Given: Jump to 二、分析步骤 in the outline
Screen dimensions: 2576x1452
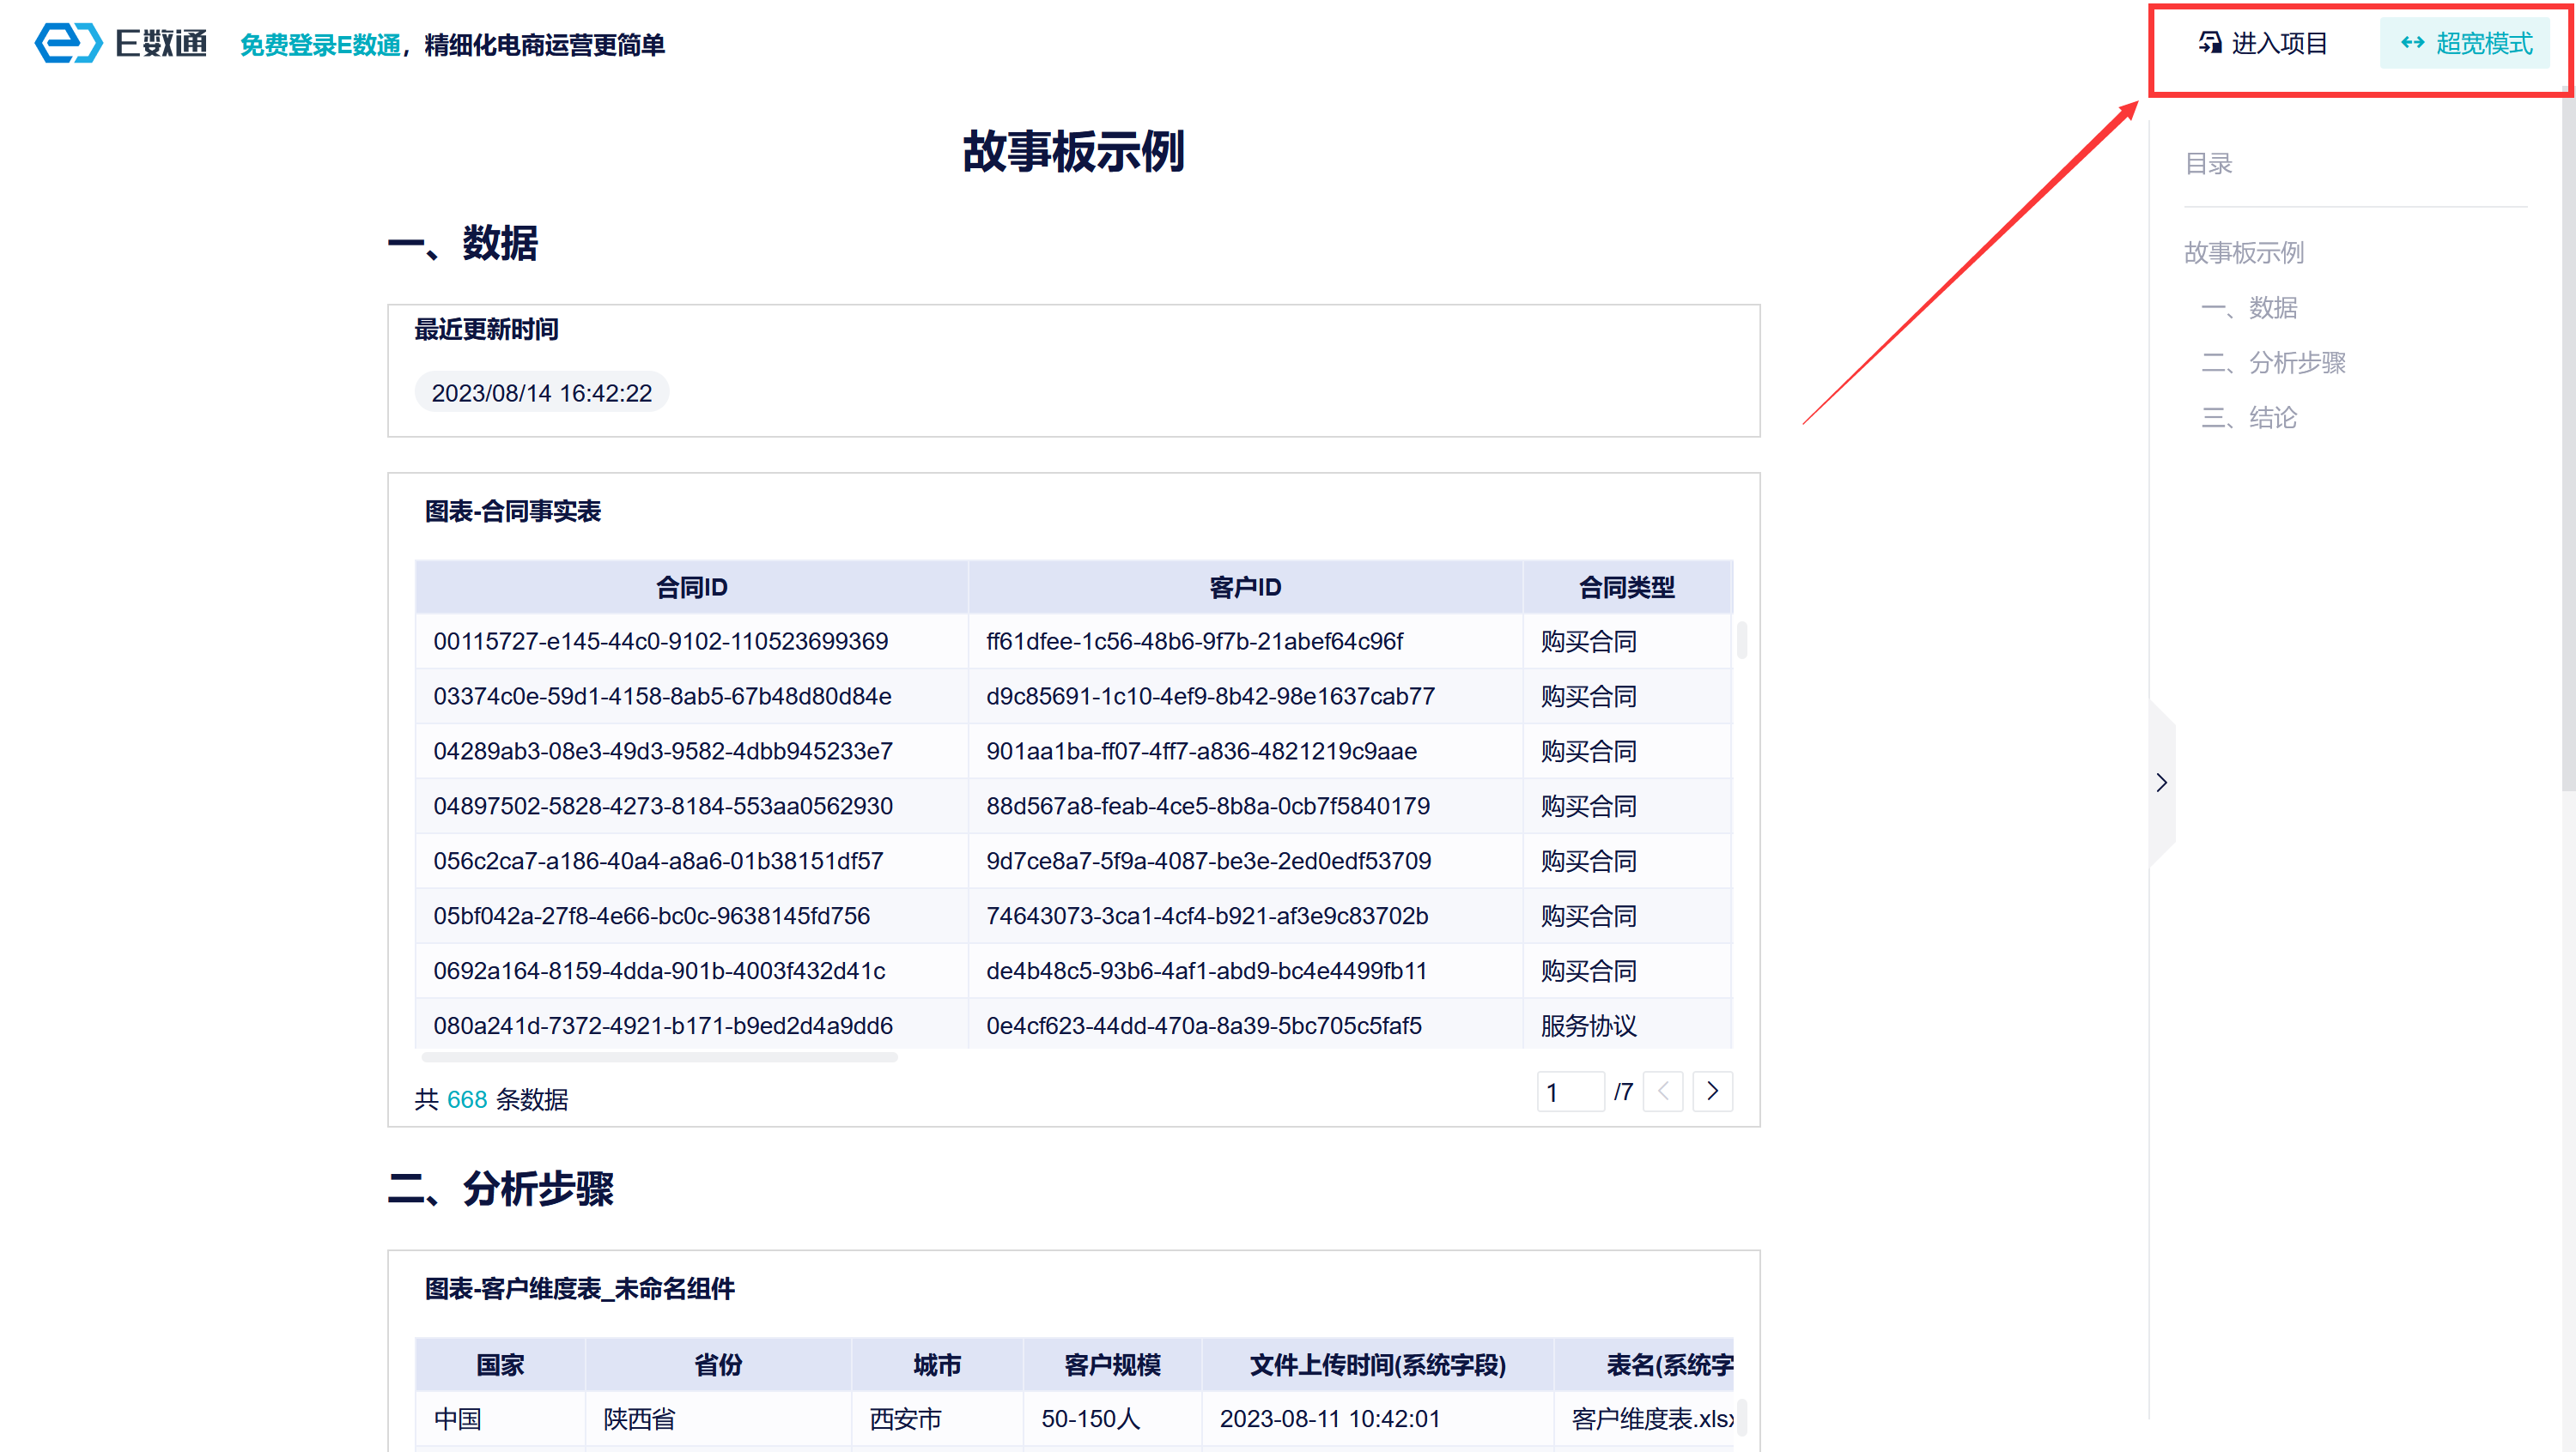Looking at the screenshot, I should (x=2273, y=363).
